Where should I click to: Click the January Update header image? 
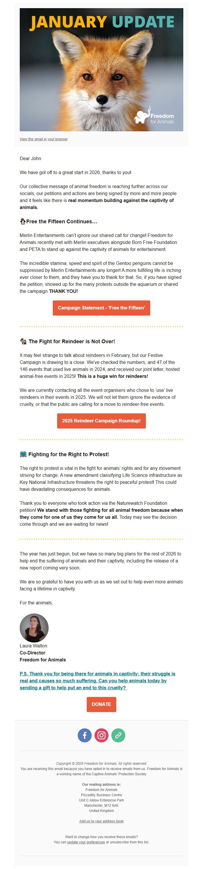(x=101, y=68)
